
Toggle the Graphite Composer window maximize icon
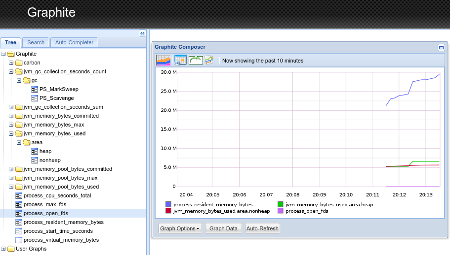click(x=441, y=47)
